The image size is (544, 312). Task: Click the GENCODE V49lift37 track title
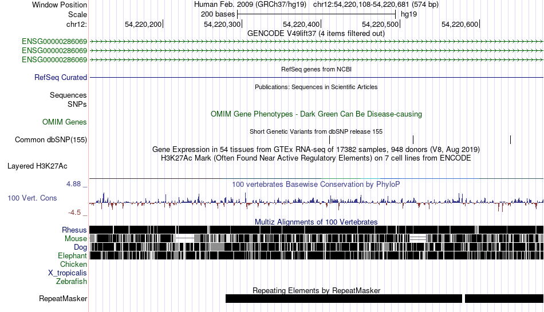click(x=316, y=34)
